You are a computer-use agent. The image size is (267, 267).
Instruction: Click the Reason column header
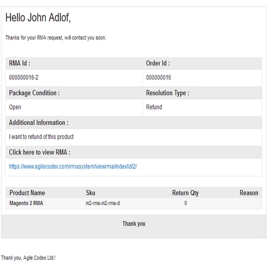[x=249, y=193]
